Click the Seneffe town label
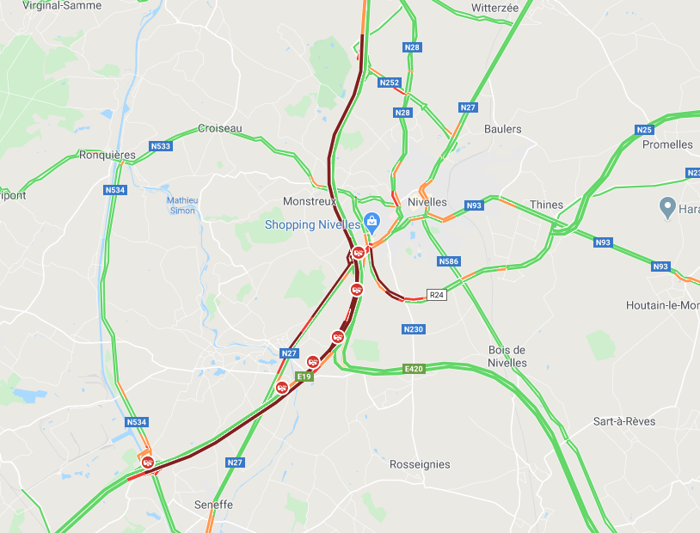Screen dimensions: 700x533 pyautogui.click(x=213, y=505)
